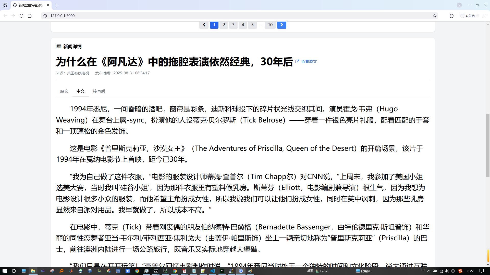Select page 1 in pagination
Viewport: 490px width, 275px height.
pyautogui.click(x=214, y=25)
